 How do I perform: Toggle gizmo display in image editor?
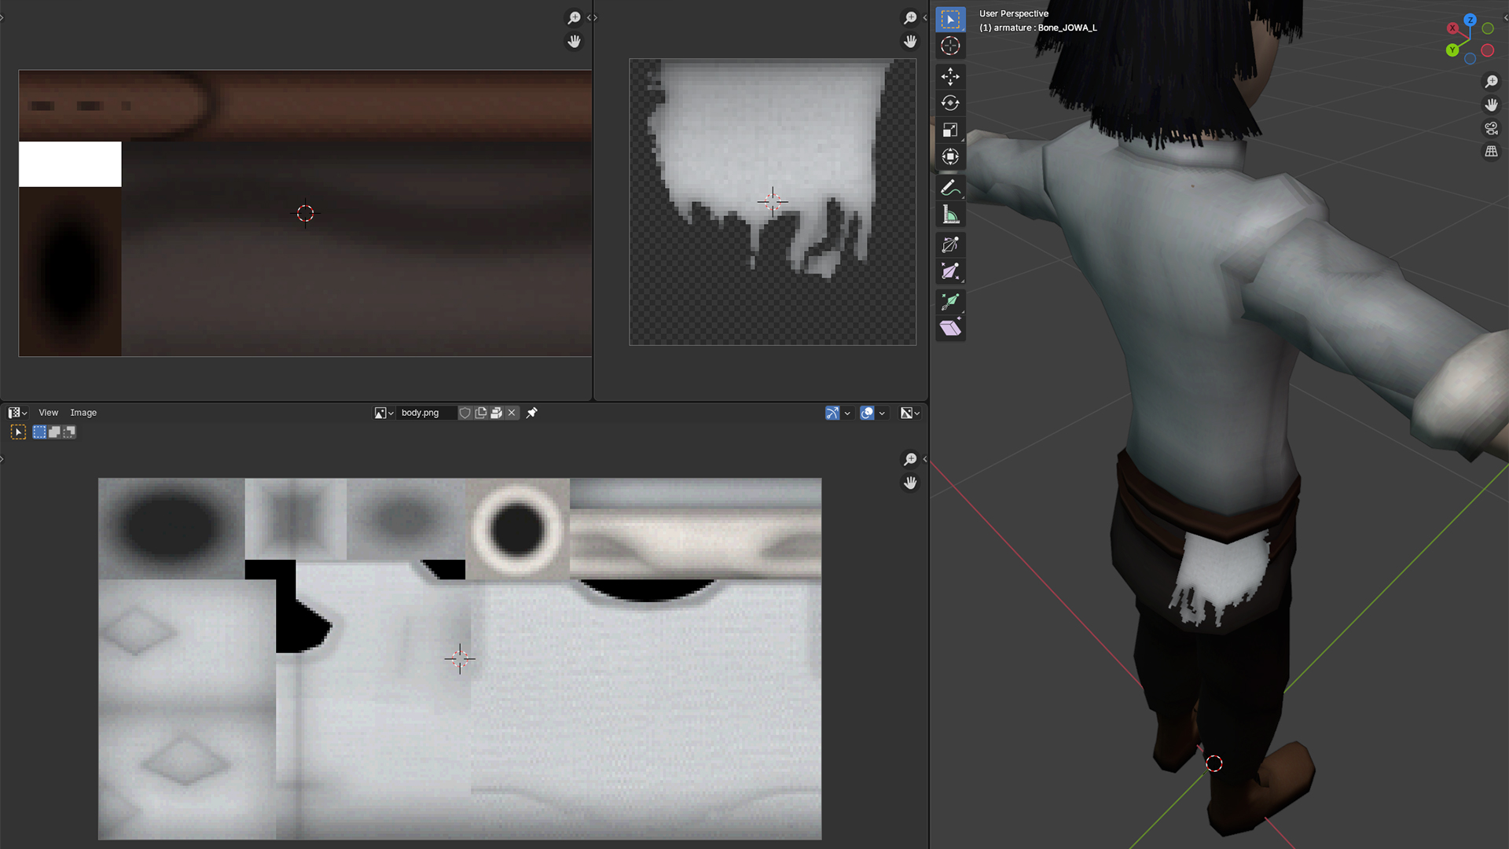(x=832, y=413)
